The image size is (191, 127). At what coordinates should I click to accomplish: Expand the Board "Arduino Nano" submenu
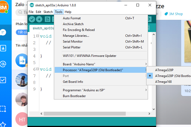coord(101,64)
